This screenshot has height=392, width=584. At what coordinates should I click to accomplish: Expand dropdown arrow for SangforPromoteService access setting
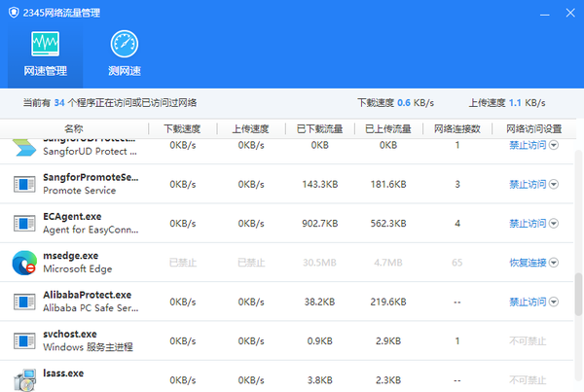click(x=554, y=184)
